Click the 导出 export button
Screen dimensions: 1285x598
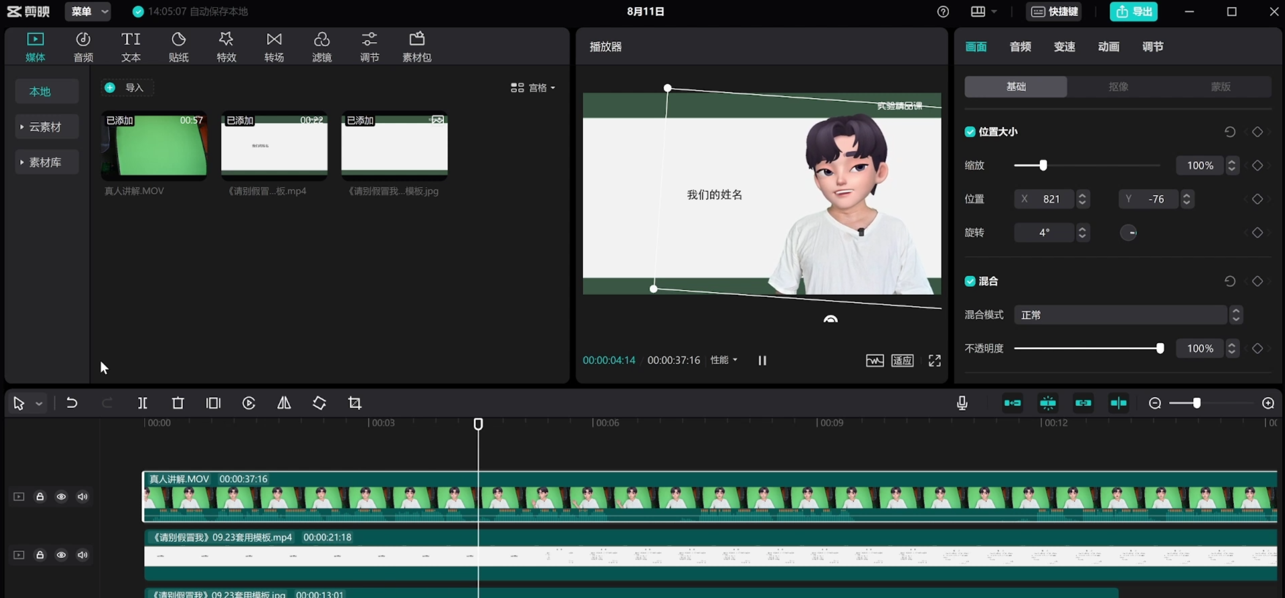tap(1134, 11)
